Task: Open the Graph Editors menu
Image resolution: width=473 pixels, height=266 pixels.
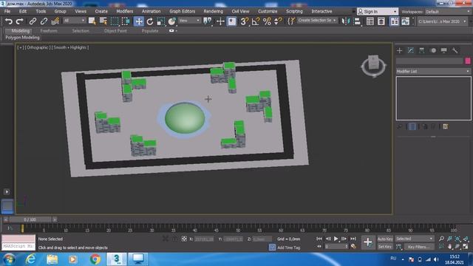Action: point(183,11)
